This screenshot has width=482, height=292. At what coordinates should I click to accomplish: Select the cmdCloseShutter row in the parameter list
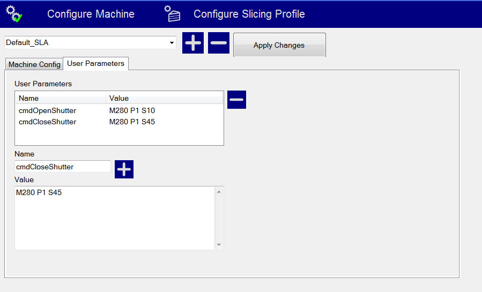point(47,122)
